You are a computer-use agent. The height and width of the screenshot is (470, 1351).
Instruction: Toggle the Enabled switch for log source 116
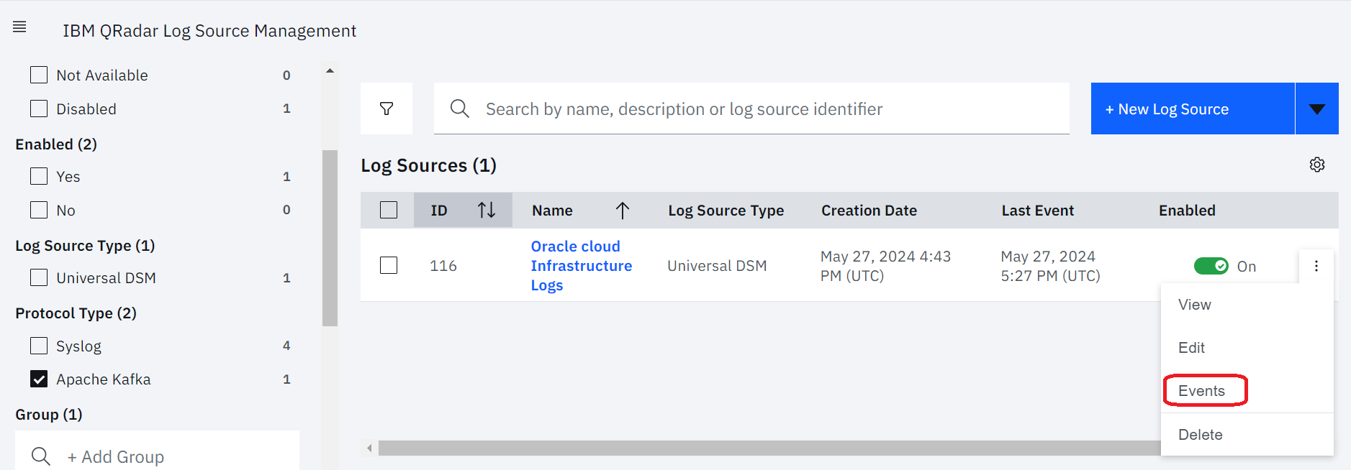coord(1211,266)
